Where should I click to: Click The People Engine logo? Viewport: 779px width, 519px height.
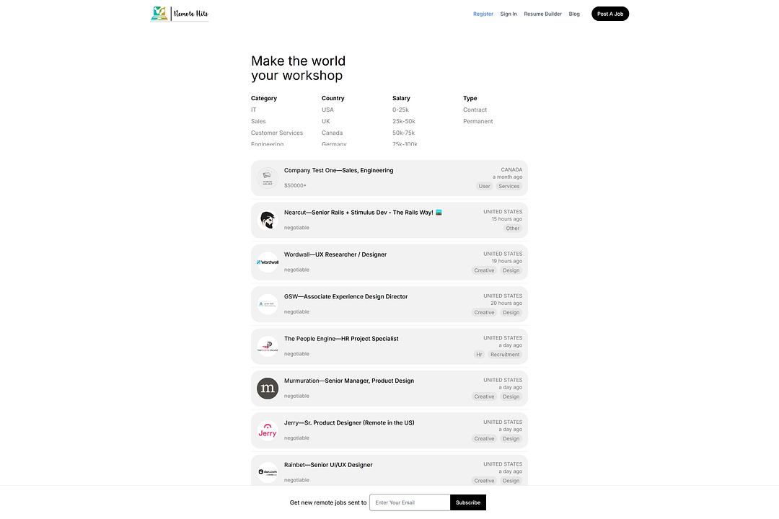click(x=268, y=347)
